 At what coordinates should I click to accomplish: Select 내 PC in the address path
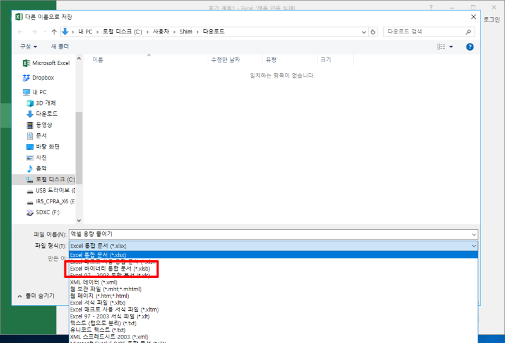click(85, 32)
